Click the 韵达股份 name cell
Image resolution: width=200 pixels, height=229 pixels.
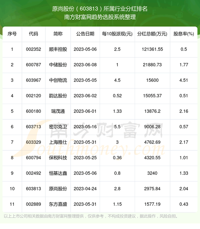coord(58,96)
